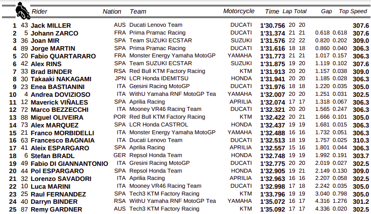Click the Motorcycle column header
Viewport: 371px width, 214px height.
(x=239, y=11)
